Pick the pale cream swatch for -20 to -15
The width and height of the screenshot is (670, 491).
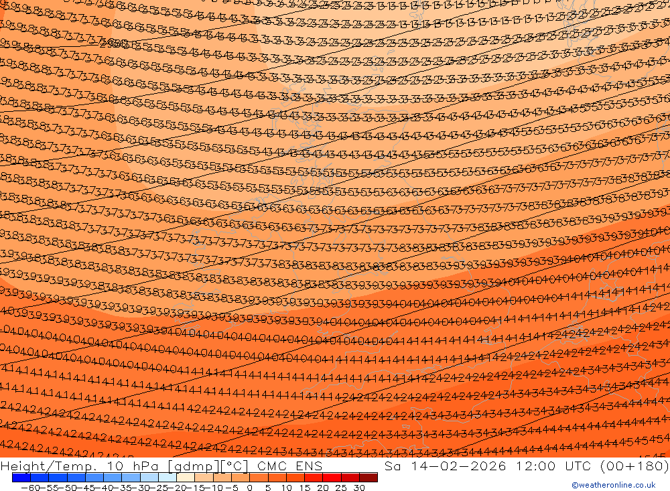pyautogui.click(x=186, y=478)
